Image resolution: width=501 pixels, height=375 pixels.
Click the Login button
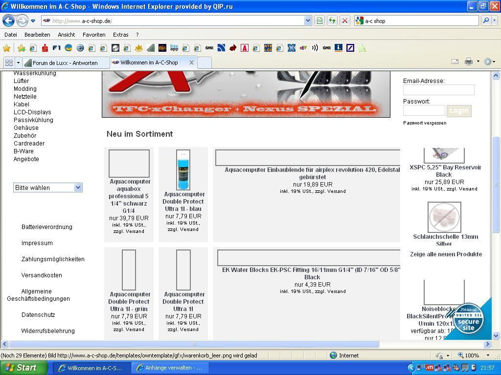[459, 111]
